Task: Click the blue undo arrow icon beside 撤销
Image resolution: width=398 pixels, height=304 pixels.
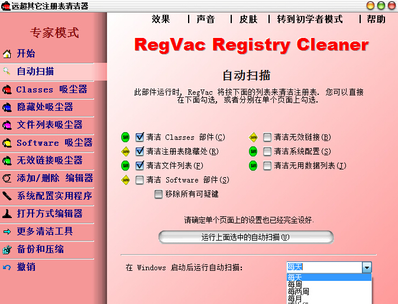Action: click(x=7, y=267)
